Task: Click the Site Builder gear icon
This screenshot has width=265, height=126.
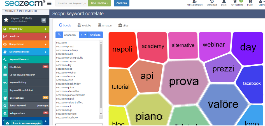Action: [5, 67]
